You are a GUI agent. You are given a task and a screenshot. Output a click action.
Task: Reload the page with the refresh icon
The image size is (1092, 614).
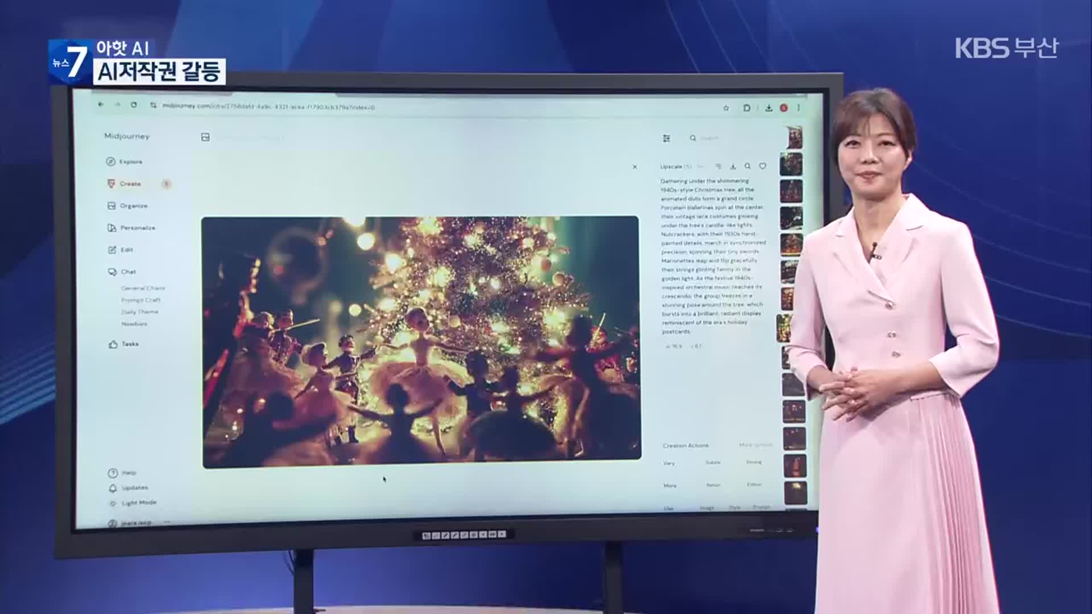pyautogui.click(x=134, y=105)
